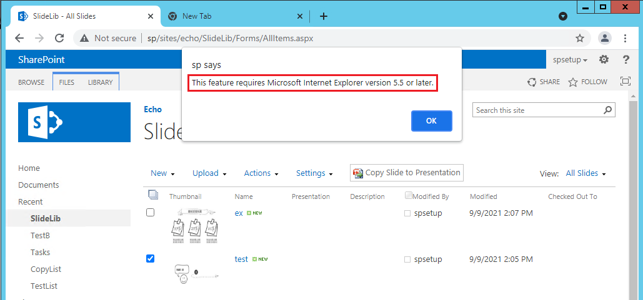Bookmark page with the star icon
This screenshot has height=300, width=643.
point(579,39)
